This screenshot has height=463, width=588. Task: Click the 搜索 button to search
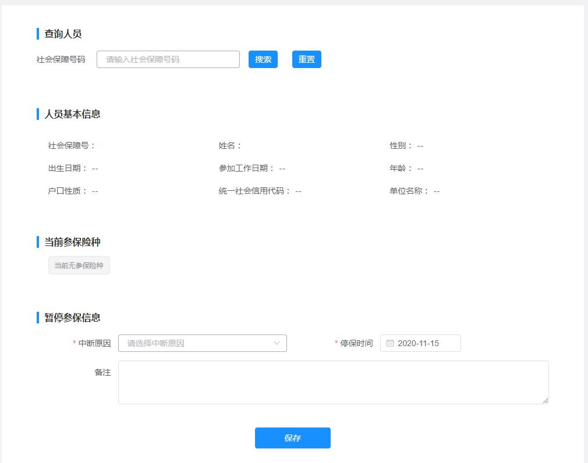[263, 59]
